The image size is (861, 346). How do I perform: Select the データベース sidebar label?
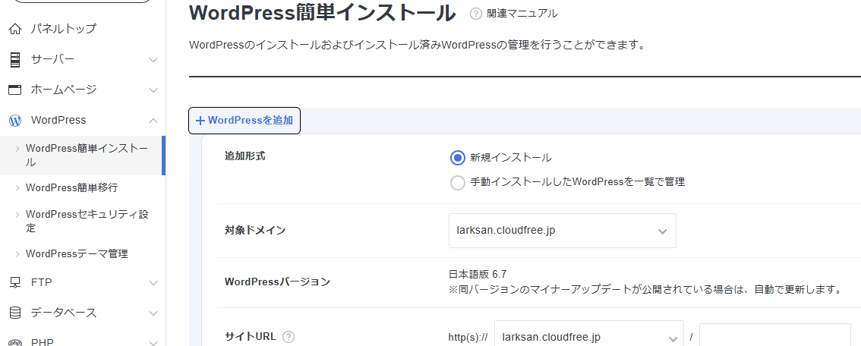coord(64,313)
